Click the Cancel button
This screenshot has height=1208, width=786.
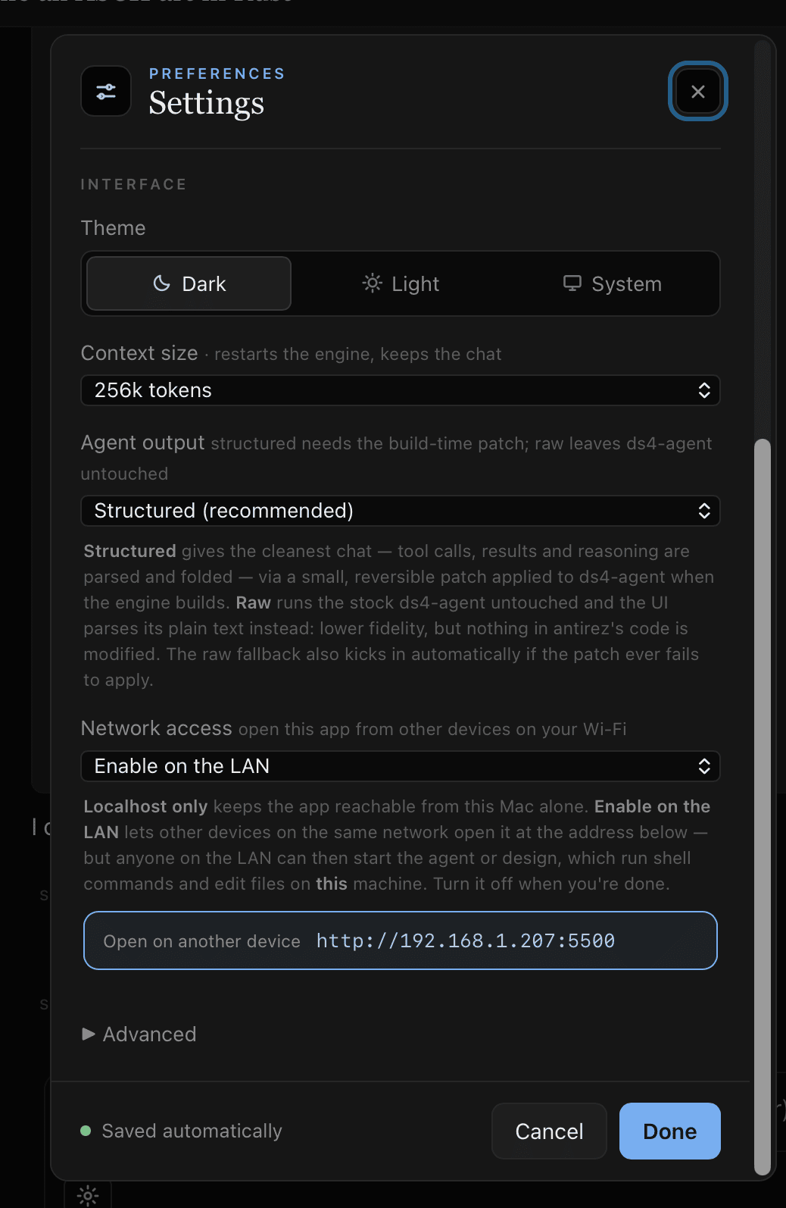click(549, 1131)
